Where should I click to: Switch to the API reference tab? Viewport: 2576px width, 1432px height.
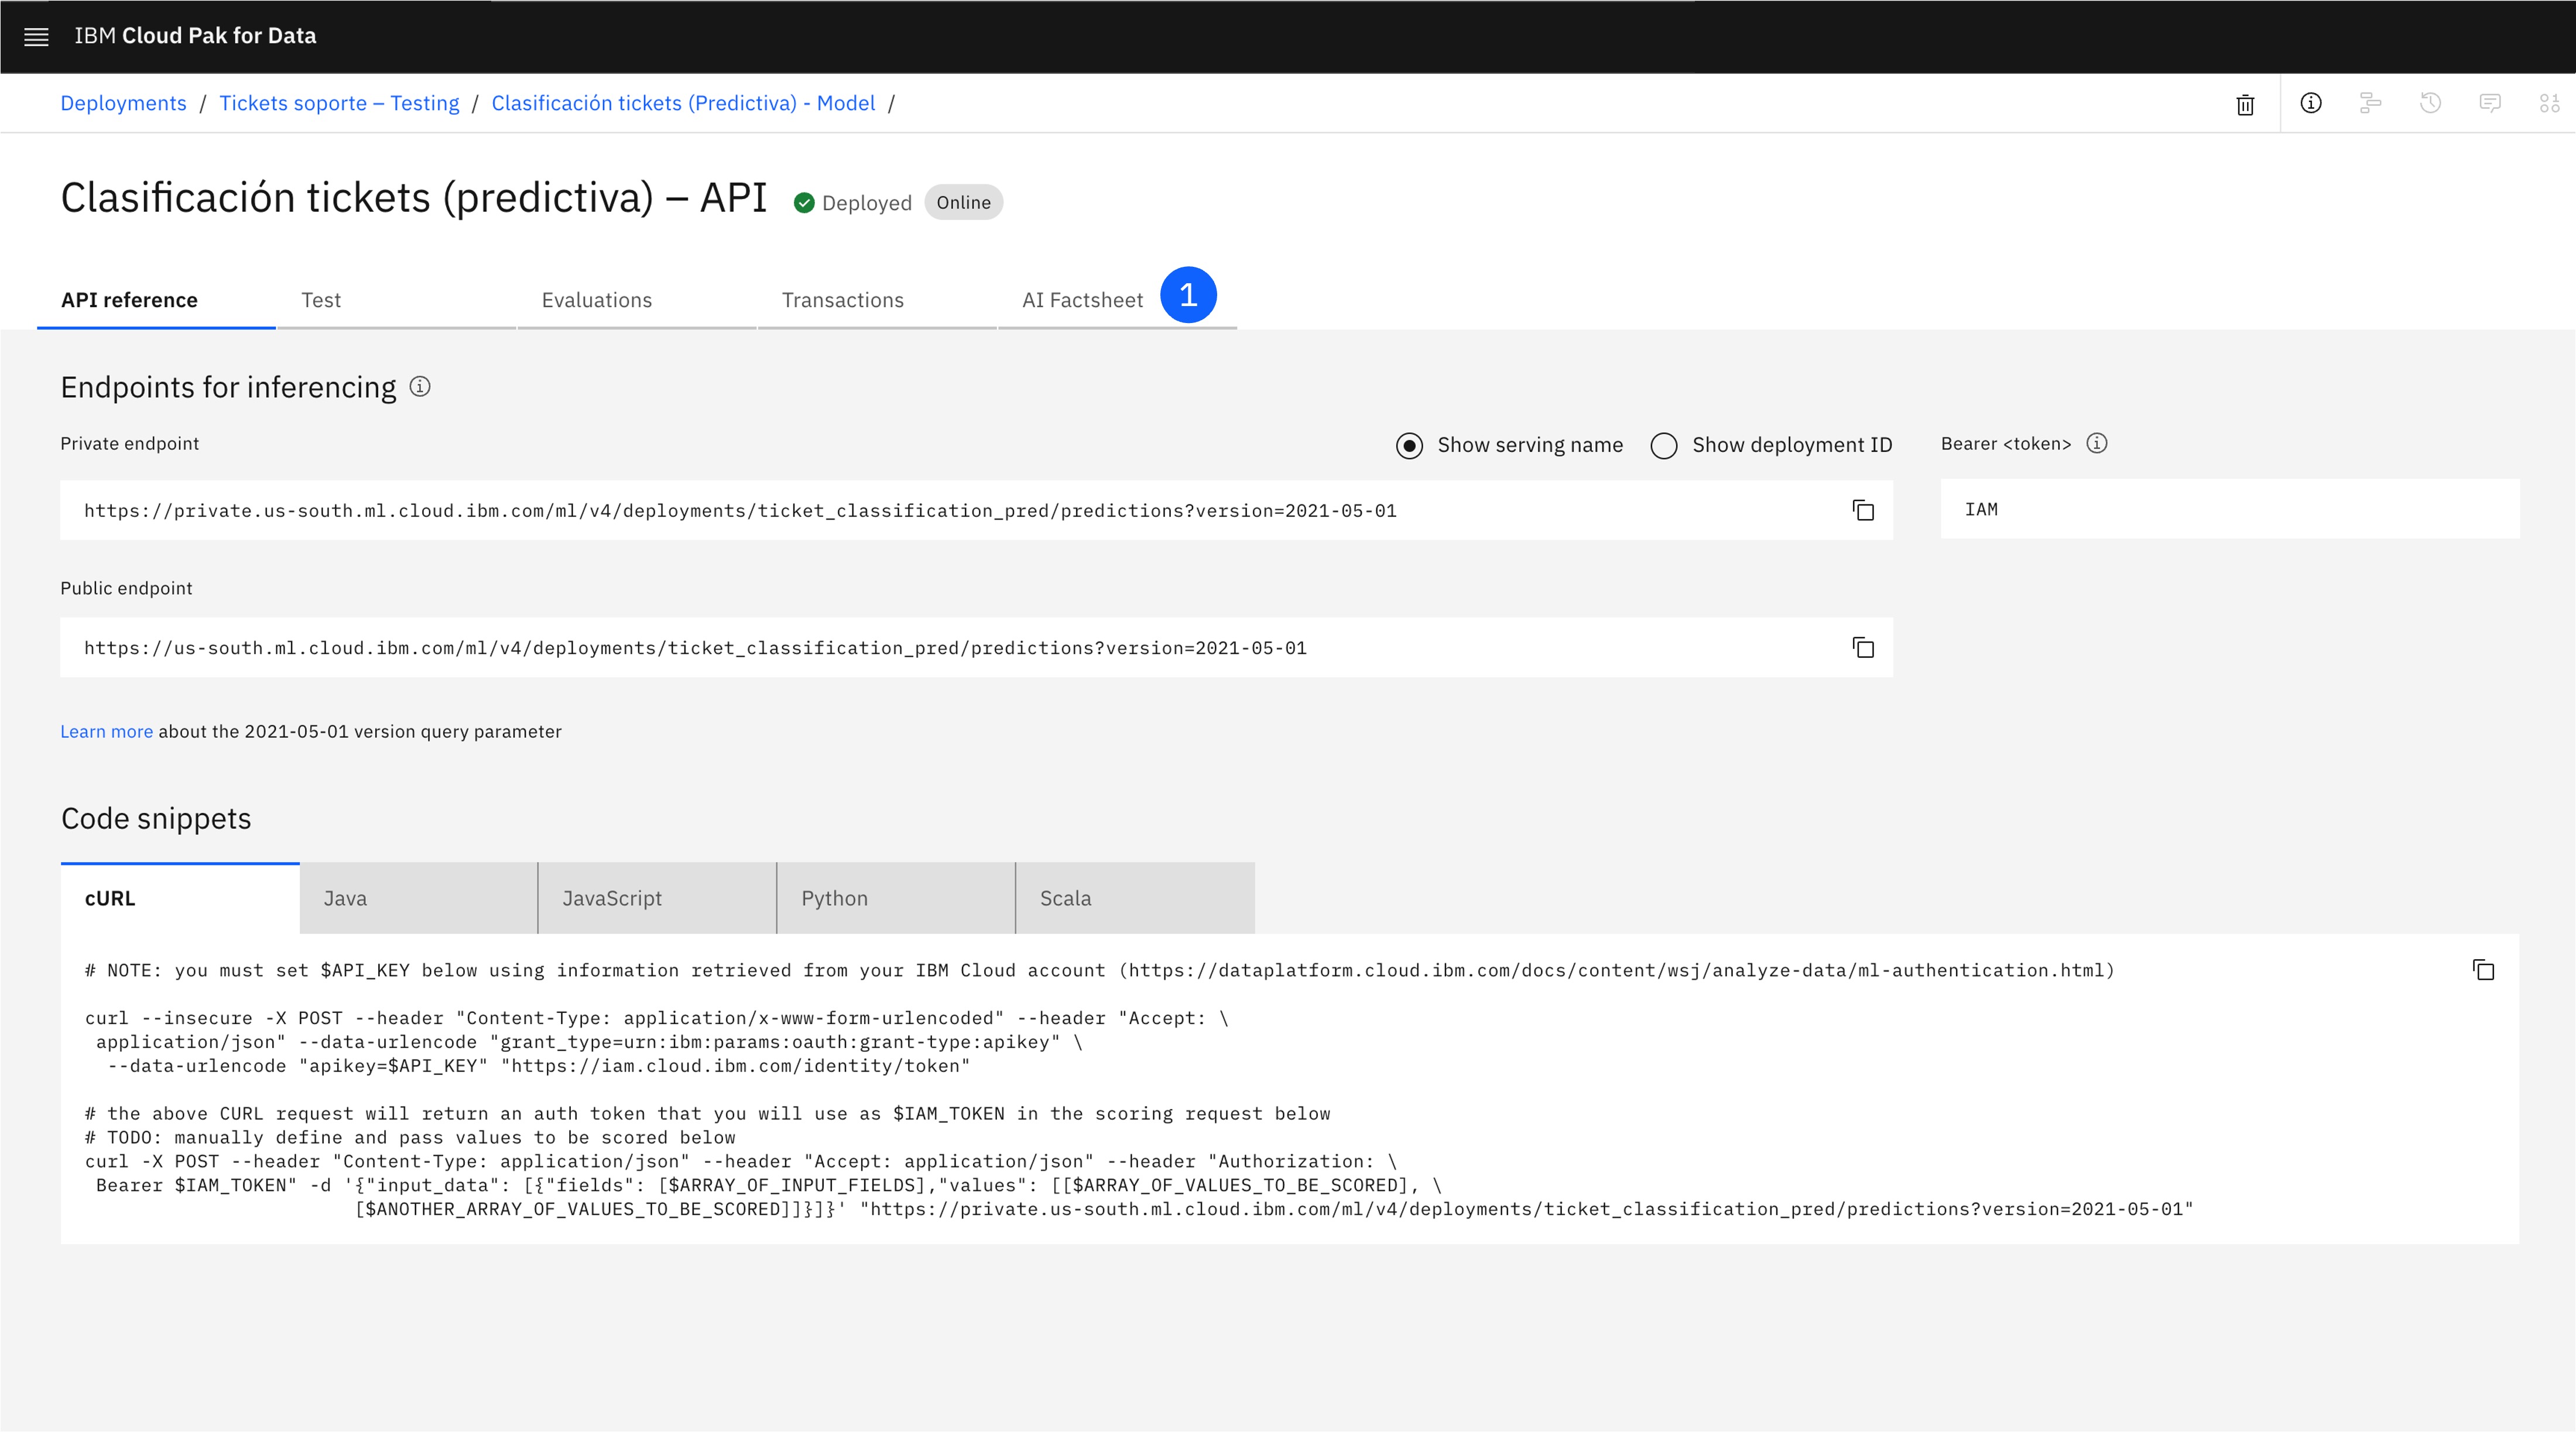156,300
